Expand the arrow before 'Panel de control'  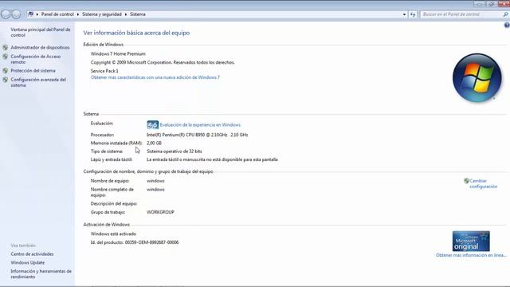point(37,14)
